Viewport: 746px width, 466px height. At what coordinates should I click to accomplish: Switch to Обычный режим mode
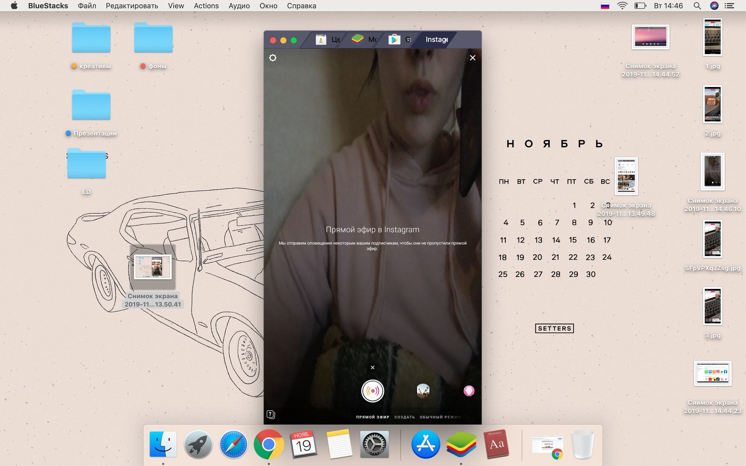coord(440,417)
